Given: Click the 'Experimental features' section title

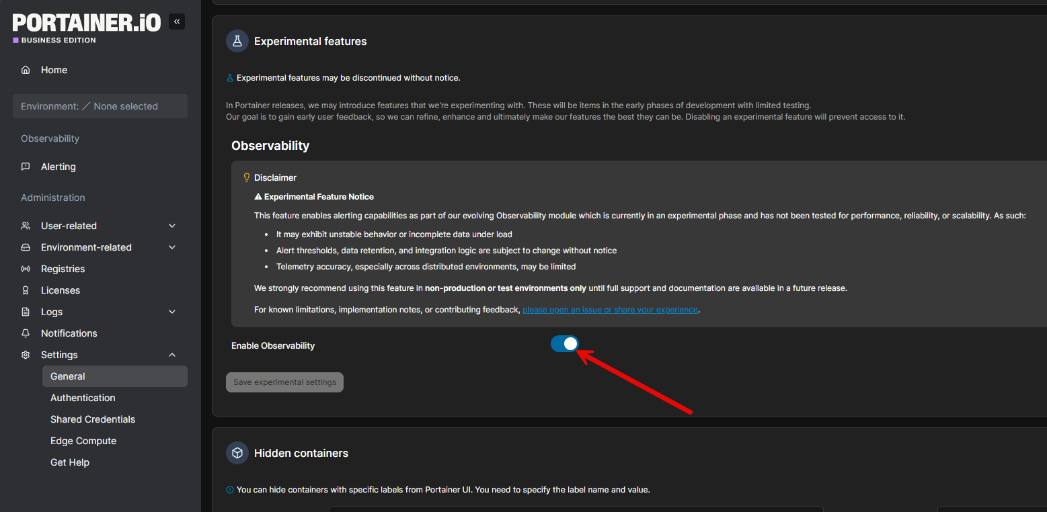Looking at the screenshot, I should click(x=311, y=41).
